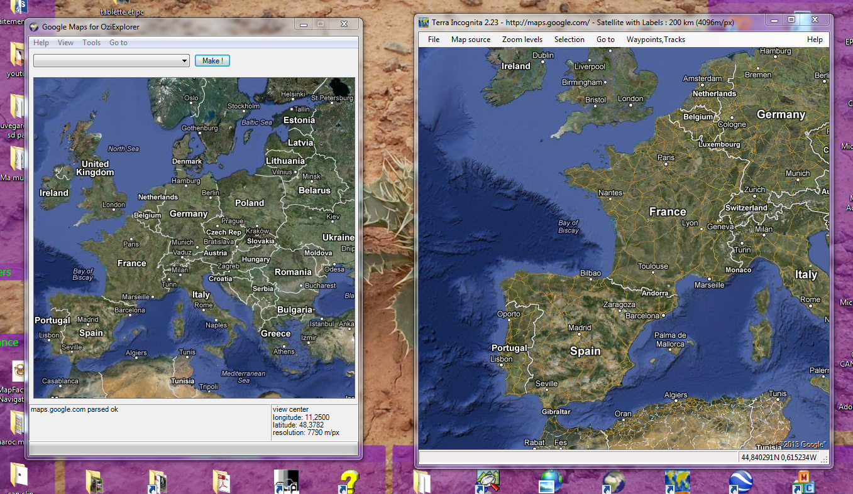This screenshot has width=853, height=494.
Task: Open the Selection menu in Terra Incognita
Action: click(x=569, y=40)
